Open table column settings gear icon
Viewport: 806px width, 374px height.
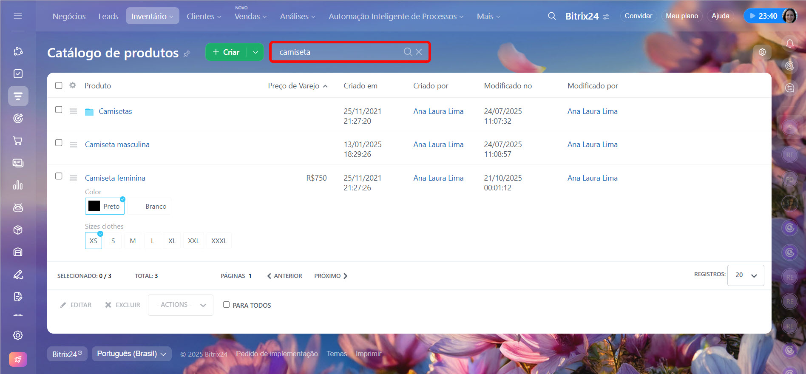(x=73, y=85)
